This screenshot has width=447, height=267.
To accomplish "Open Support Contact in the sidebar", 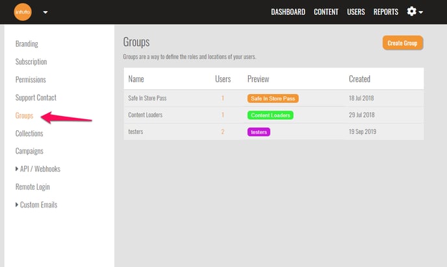I will point(36,97).
